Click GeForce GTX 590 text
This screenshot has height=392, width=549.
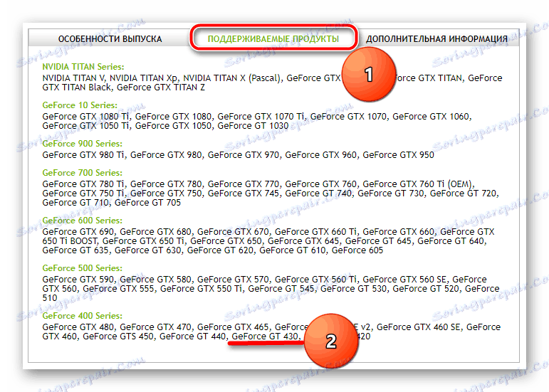78,280
